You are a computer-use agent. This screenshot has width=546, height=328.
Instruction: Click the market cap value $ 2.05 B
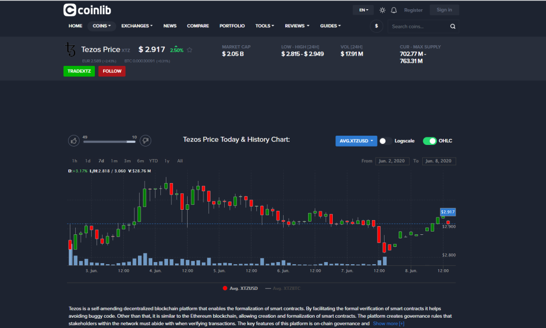(x=232, y=54)
